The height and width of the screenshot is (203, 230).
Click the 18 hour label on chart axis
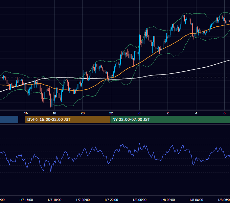54,113
